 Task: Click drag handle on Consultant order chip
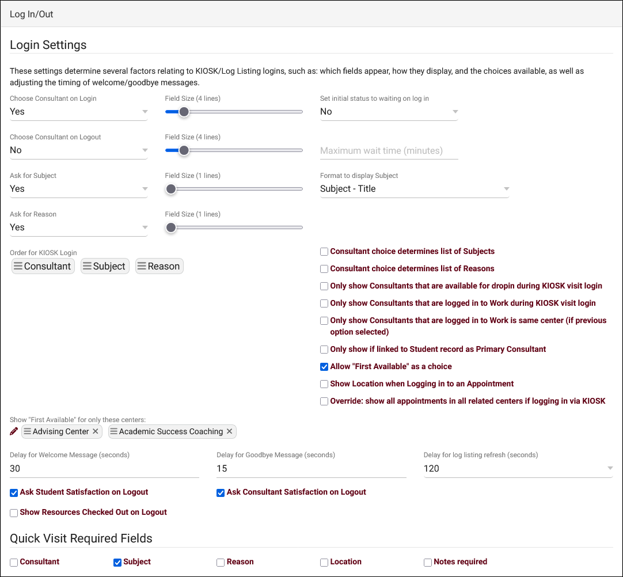18,266
